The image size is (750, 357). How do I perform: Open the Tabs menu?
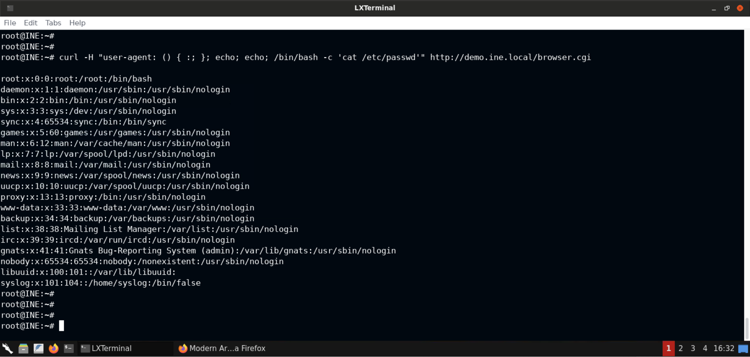point(53,23)
